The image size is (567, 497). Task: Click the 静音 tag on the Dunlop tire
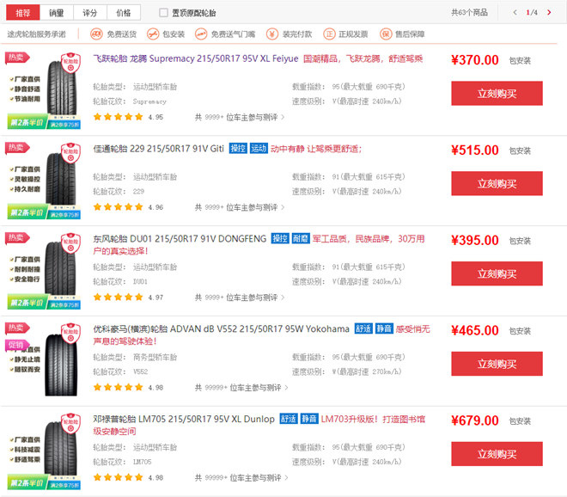[309, 419]
